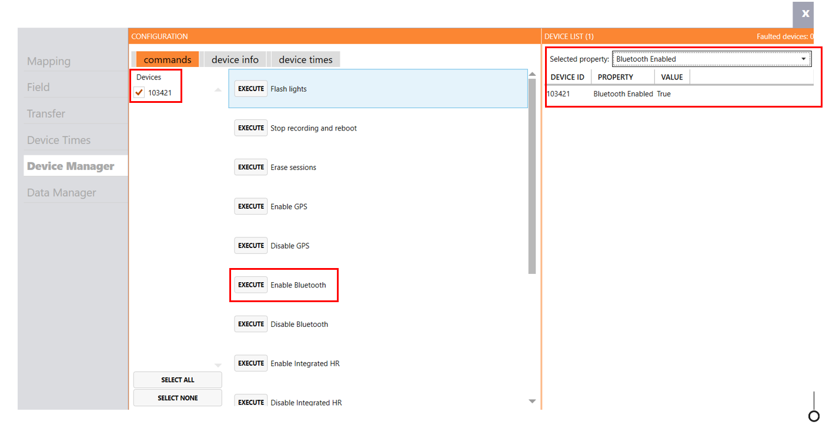Uncheck device 103421 checkbox
This screenshot has height=425, width=829.
tap(139, 93)
